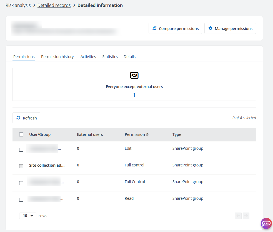Open the chat widget in the bottom corner
Viewport: 273px width, 232px height.
(x=266, y=223)
